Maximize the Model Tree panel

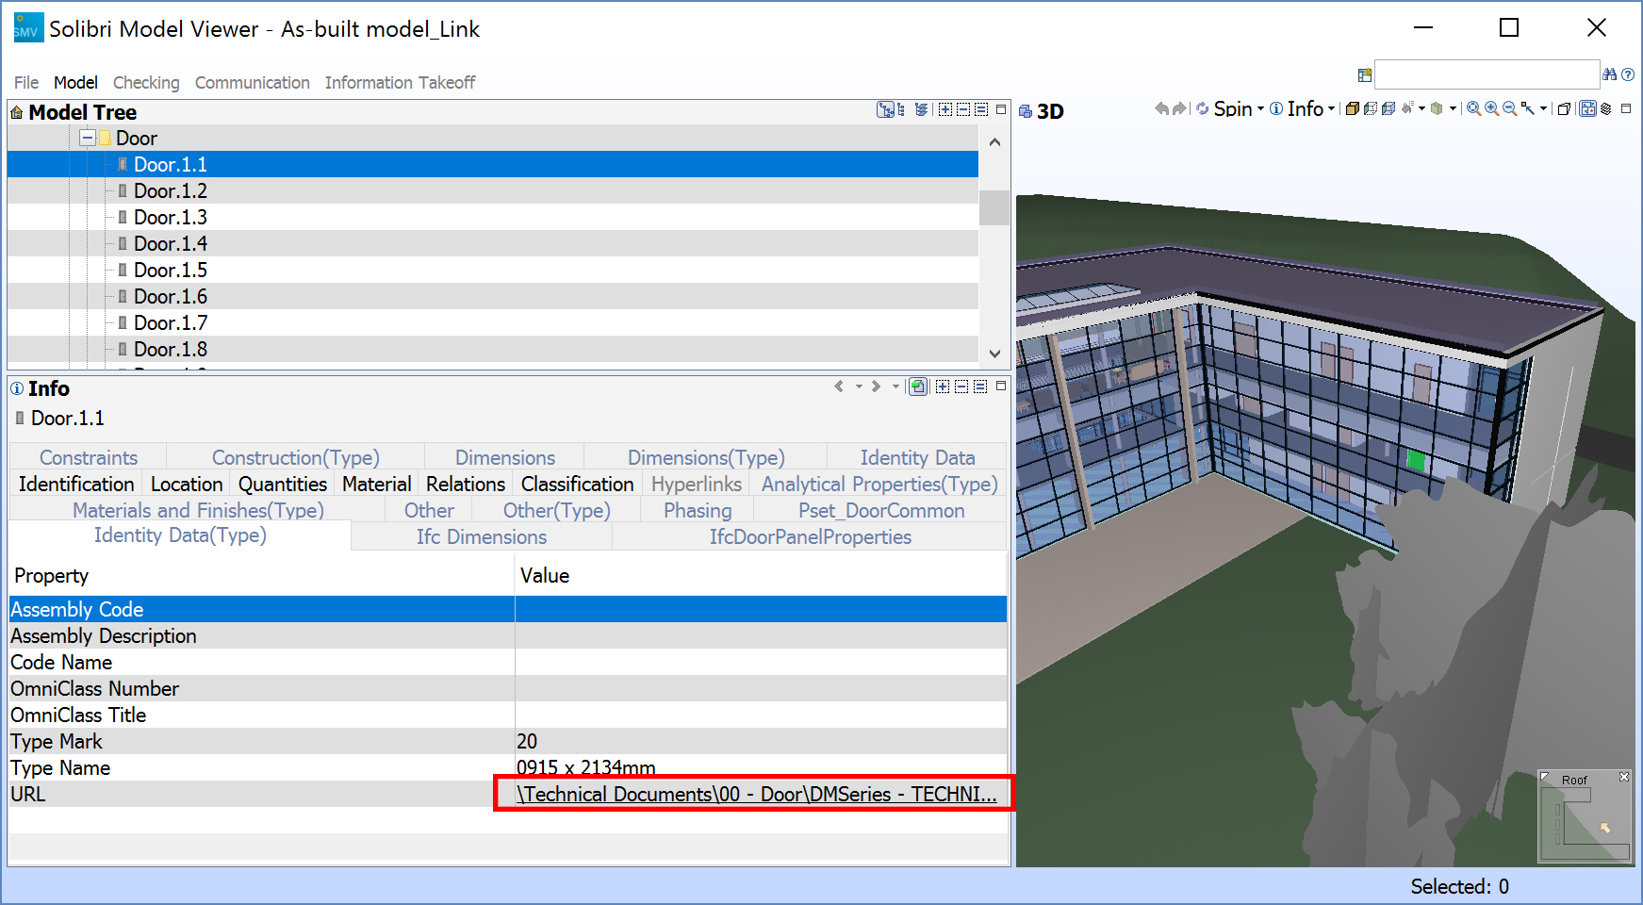point(1001,109)
